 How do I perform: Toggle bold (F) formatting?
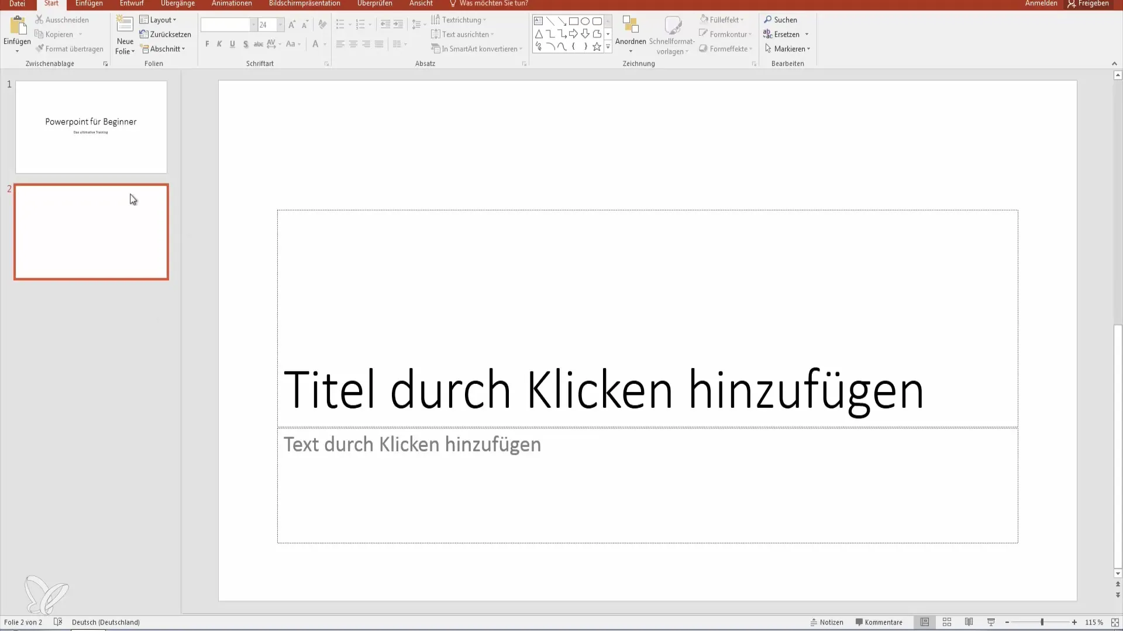[x=207, y=44]
